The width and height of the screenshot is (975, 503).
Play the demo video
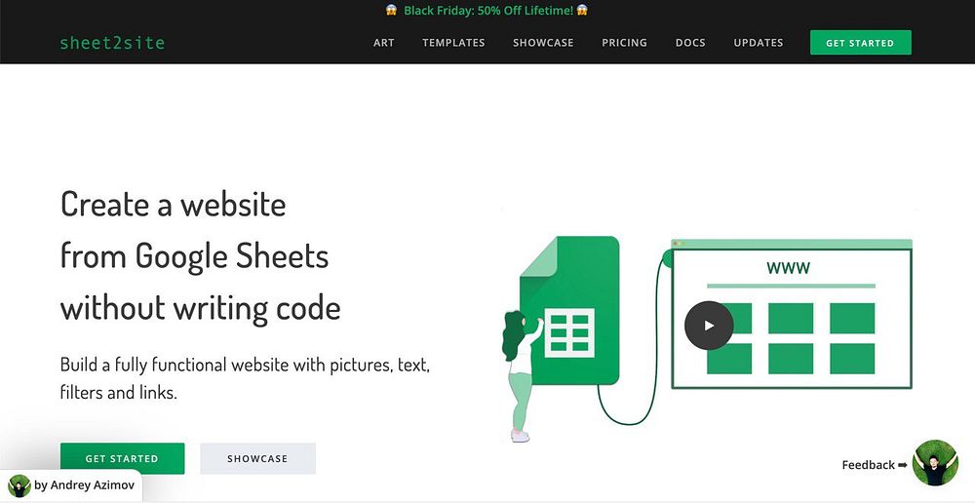pos(709,326)
